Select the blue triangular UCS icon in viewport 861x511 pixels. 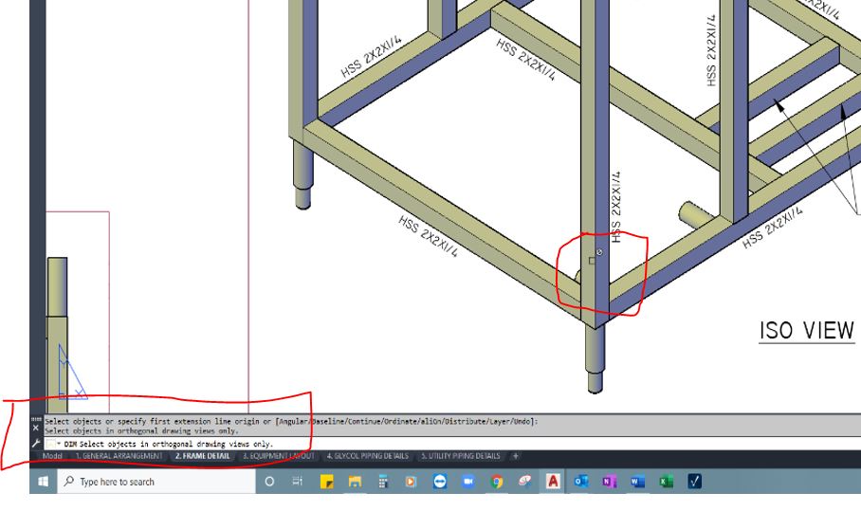coord(72,372)
